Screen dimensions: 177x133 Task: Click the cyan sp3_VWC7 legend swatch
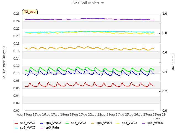click(16, 128)
